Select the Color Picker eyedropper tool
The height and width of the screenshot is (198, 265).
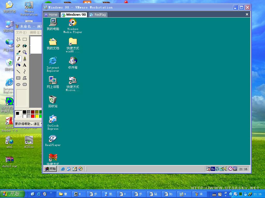[18, 52]
